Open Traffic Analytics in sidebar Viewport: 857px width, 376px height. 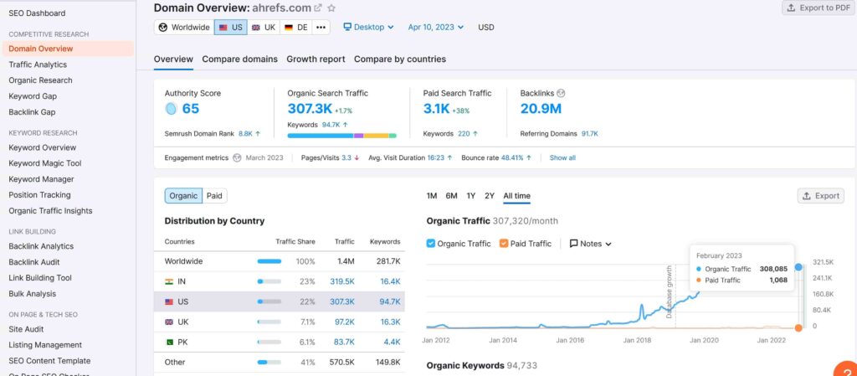[38, 64]
